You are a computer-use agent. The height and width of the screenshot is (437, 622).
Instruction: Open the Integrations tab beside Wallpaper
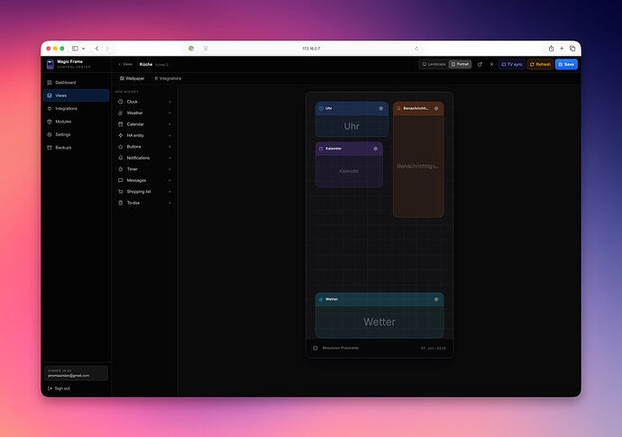pos(168,78)
